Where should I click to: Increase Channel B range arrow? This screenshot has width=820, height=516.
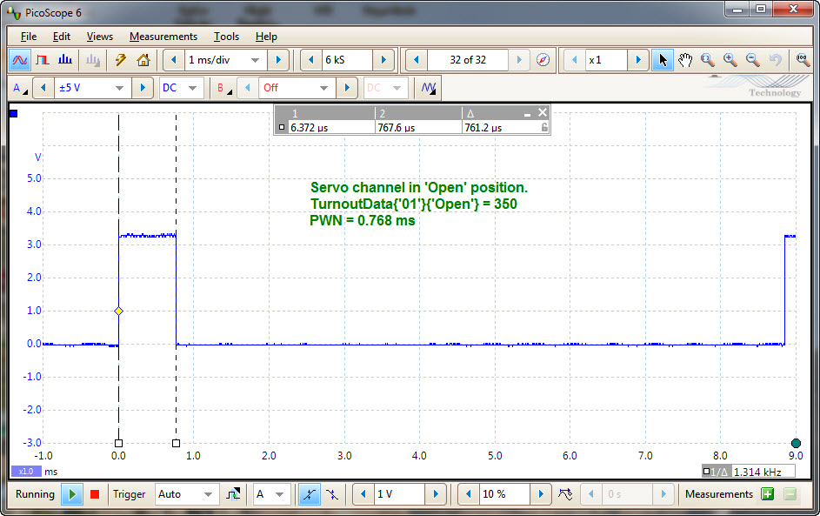[x=346, y=88]
